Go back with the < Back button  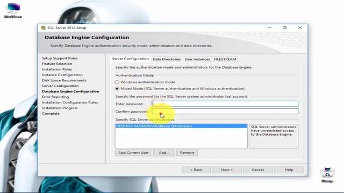196,170
